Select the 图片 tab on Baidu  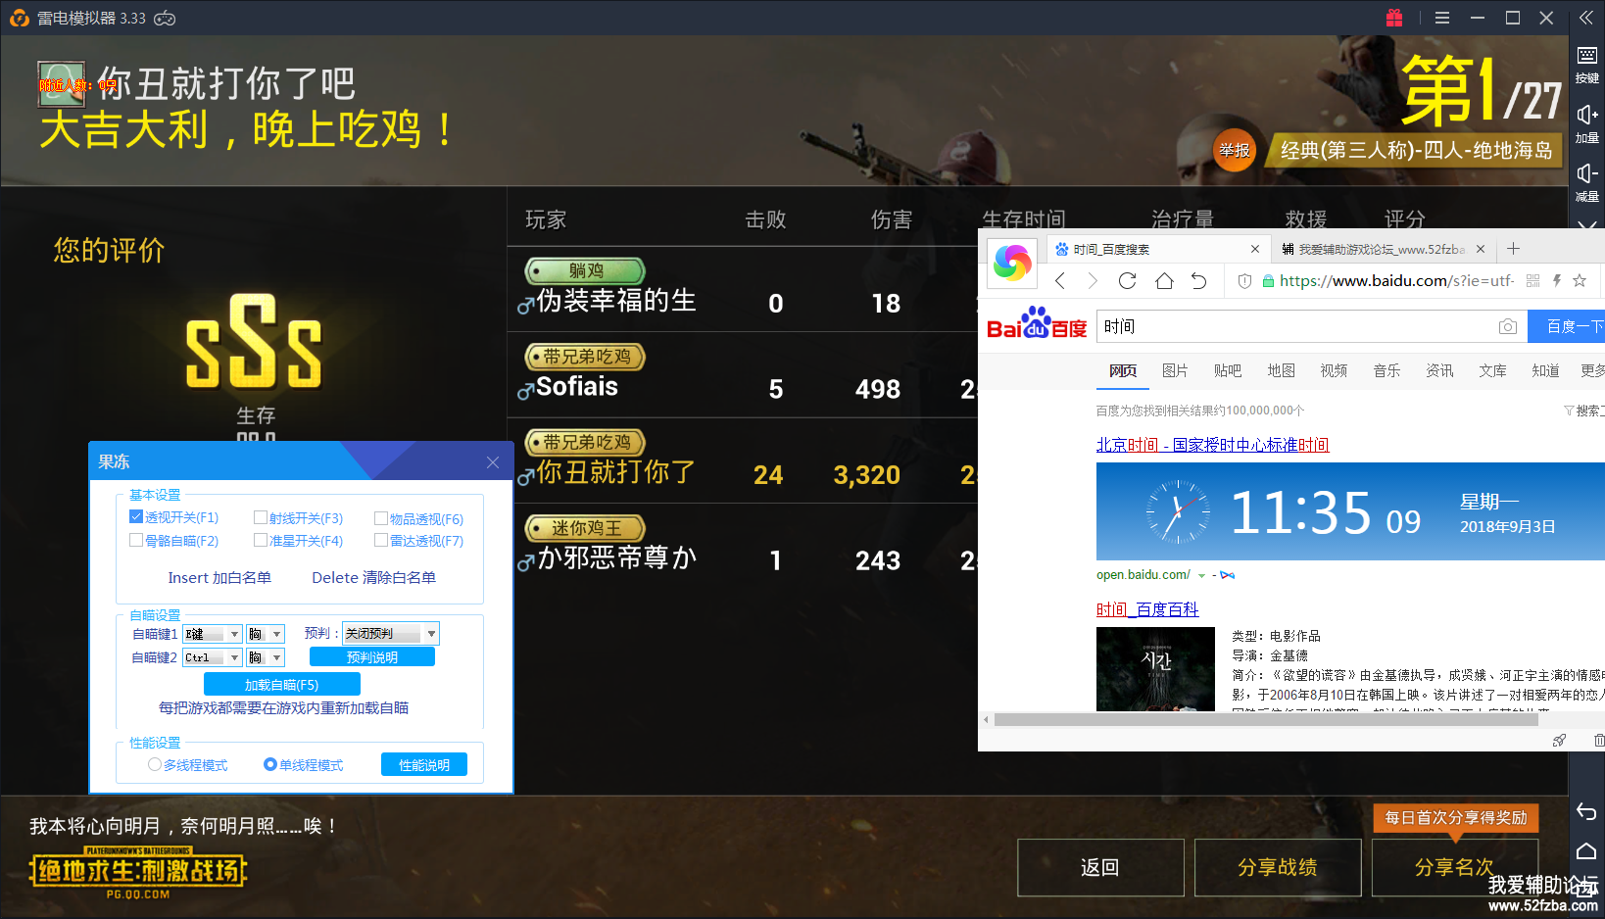click(x=1174, y=370)
